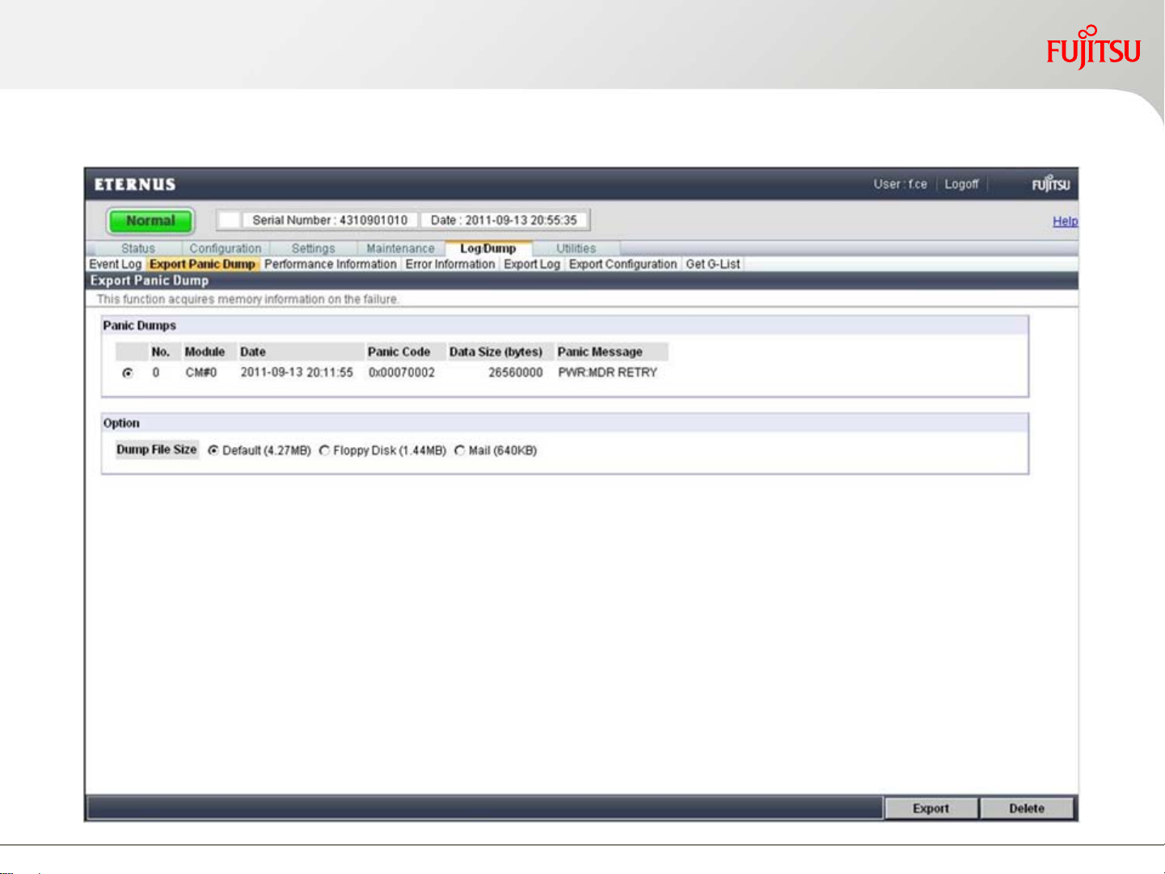Choose Mail (640KB) dump file size
The width and height of the screenshot is (1165, 874).
click(459, 450)
